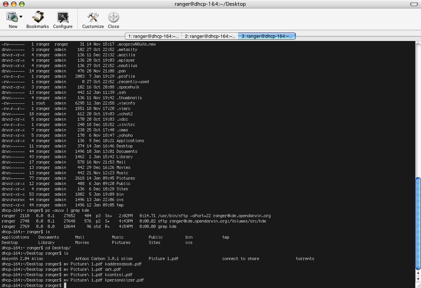Click the Bookmarks label text
This screenshot has width=421, height=288.
click(x=38, y=26)
